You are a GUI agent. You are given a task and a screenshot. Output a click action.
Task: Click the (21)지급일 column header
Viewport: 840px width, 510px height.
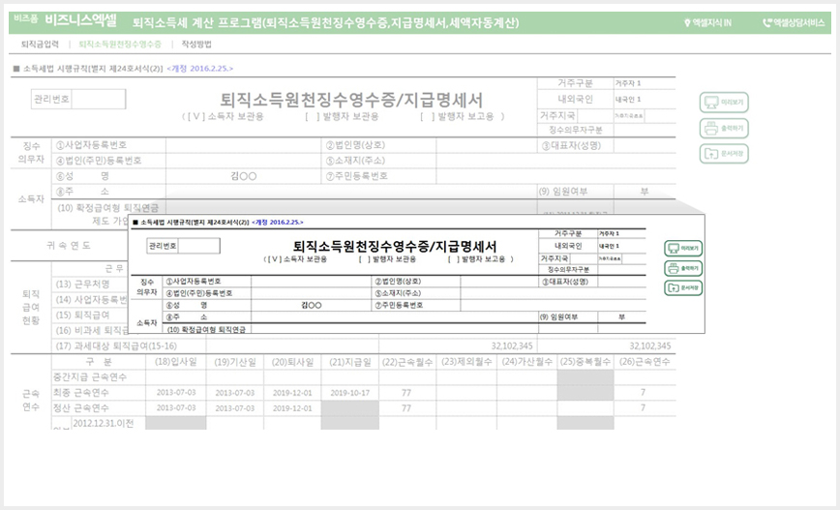(349, 362)
